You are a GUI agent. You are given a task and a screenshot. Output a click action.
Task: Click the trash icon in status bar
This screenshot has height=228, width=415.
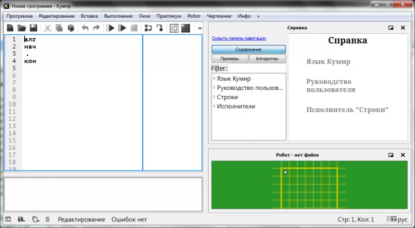point(48,219)
